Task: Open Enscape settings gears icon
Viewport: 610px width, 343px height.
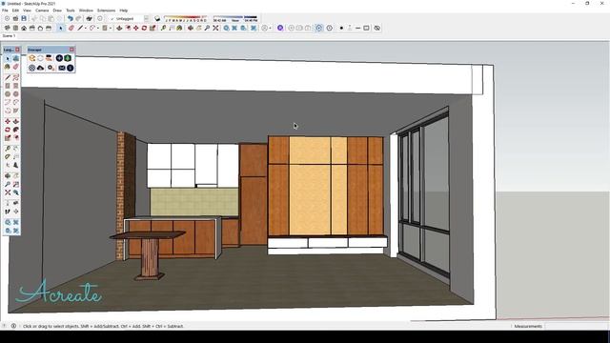Action: click(51, 68)
